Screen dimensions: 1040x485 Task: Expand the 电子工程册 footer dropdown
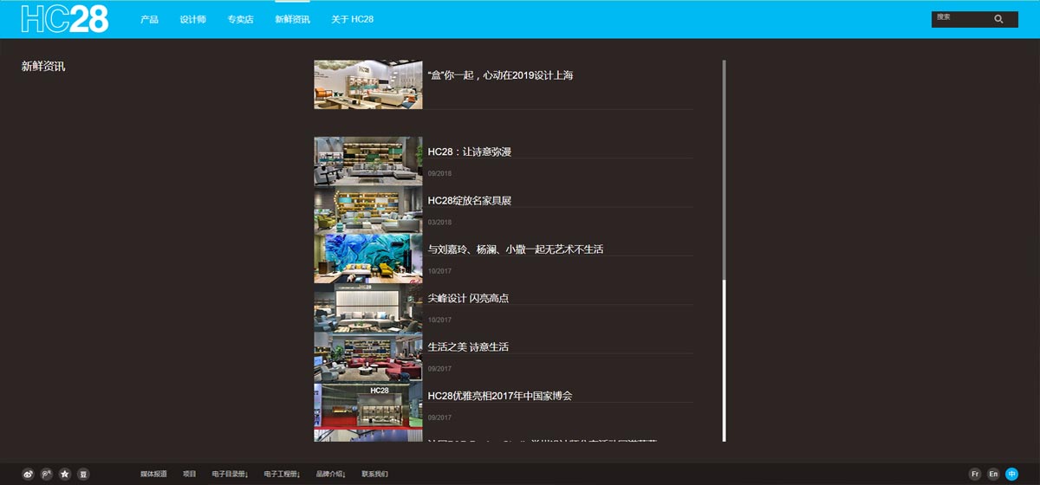coord(282,474)
